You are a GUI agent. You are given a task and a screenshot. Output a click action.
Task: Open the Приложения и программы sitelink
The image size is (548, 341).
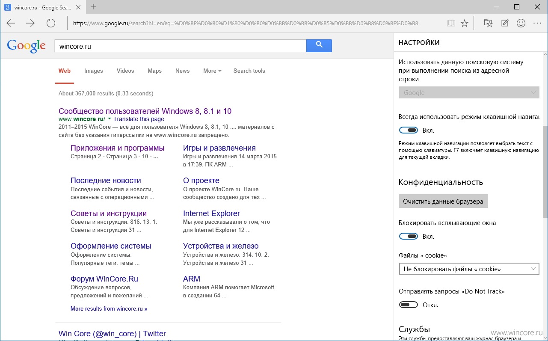click(117, 148)
